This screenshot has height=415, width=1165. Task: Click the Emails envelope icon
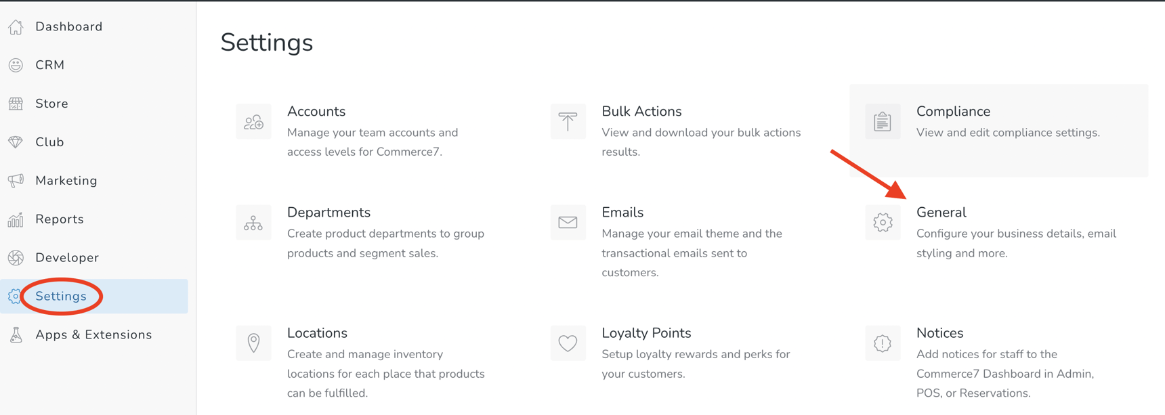[x=568, y=223]
